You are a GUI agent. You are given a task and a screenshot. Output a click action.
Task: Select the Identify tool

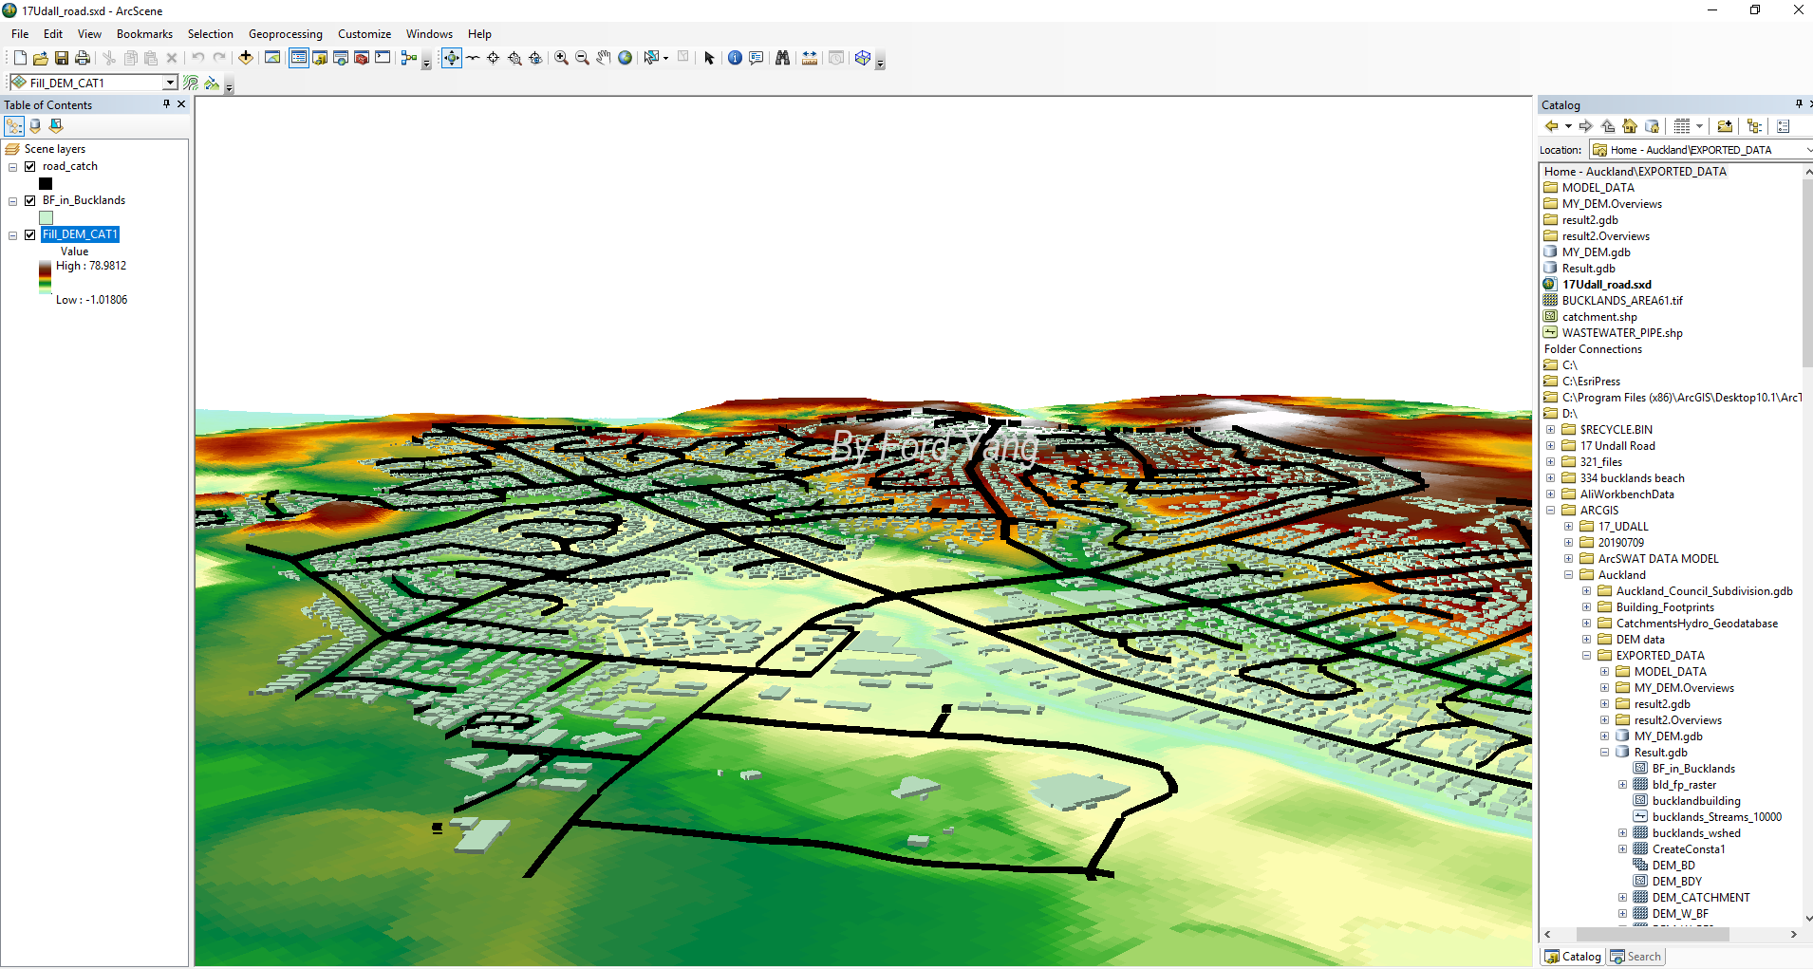coord(735,58)
